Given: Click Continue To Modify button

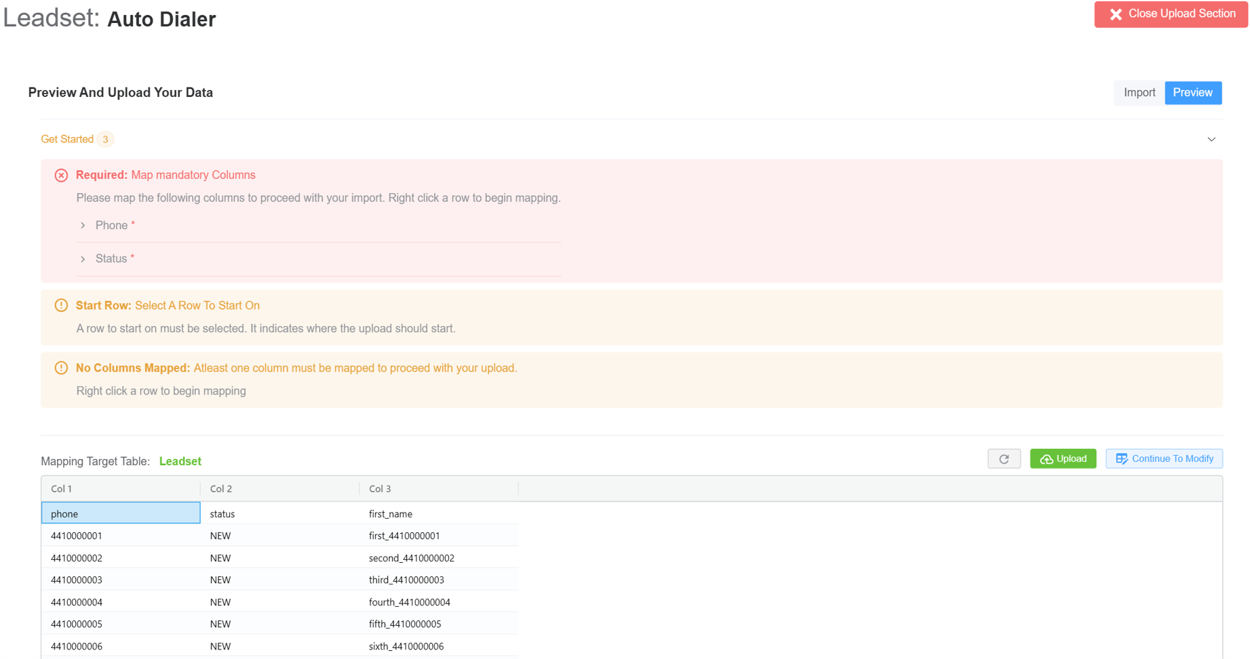Looking at the screenshot, I should click(x=1164, y=459).
